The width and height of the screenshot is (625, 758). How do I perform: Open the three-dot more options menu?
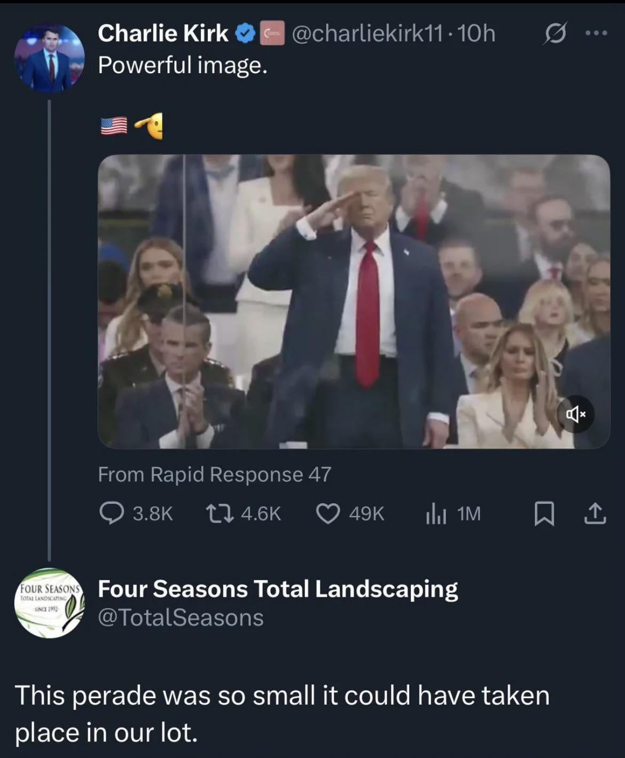596,34
